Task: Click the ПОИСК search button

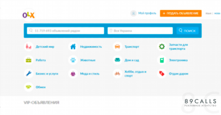Action: [187, 31]
